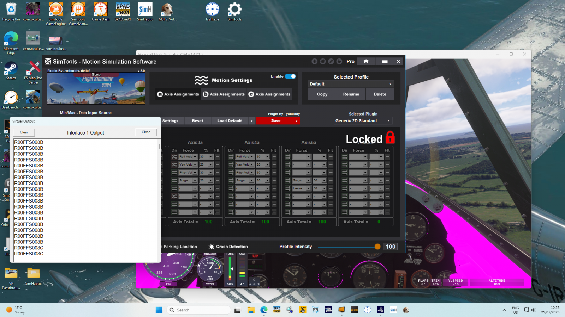This screenshot has width=565, height=317.
Task: Click the red Locked padlock icon
Action: (x=390, y=137)
